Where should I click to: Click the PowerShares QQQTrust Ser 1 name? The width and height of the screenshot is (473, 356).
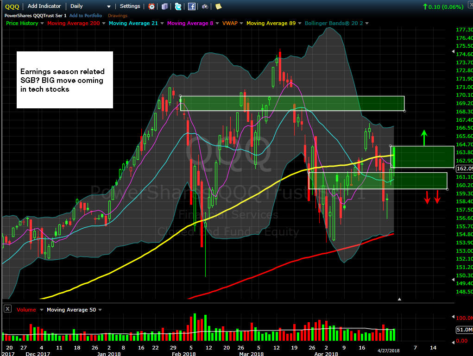pos(35,15)
